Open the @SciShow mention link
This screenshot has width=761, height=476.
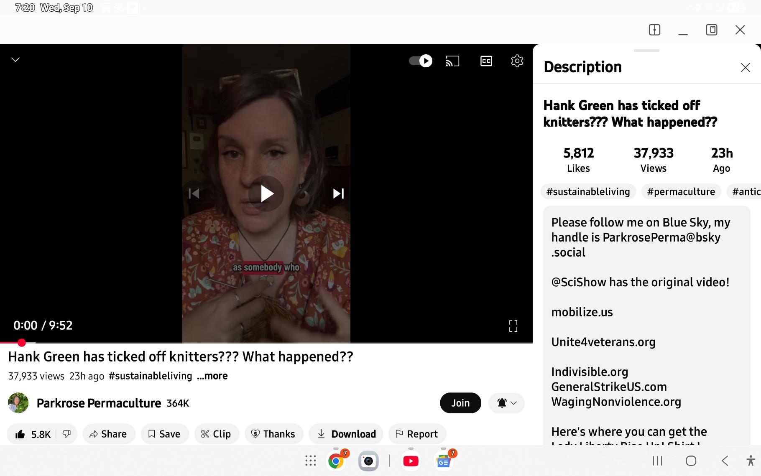579,282
